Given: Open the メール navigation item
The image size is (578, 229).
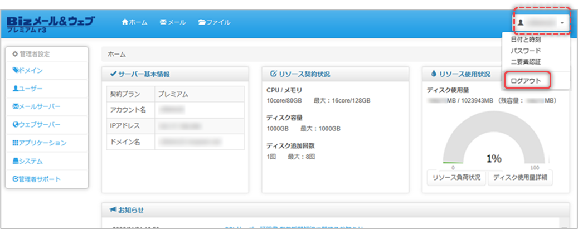Looking at the screenshot, I should [x=173, y=22].
